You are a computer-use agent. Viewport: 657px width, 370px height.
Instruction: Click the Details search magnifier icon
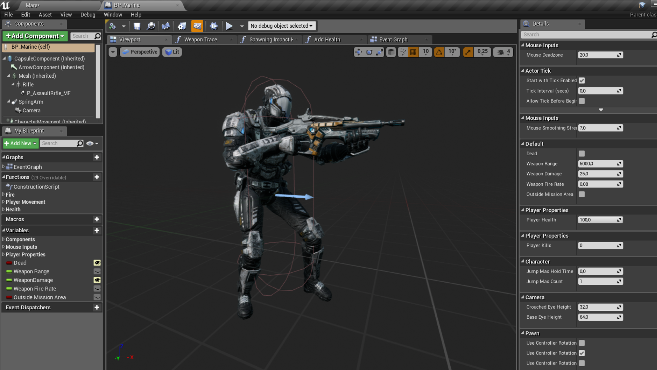pos(654,35)
